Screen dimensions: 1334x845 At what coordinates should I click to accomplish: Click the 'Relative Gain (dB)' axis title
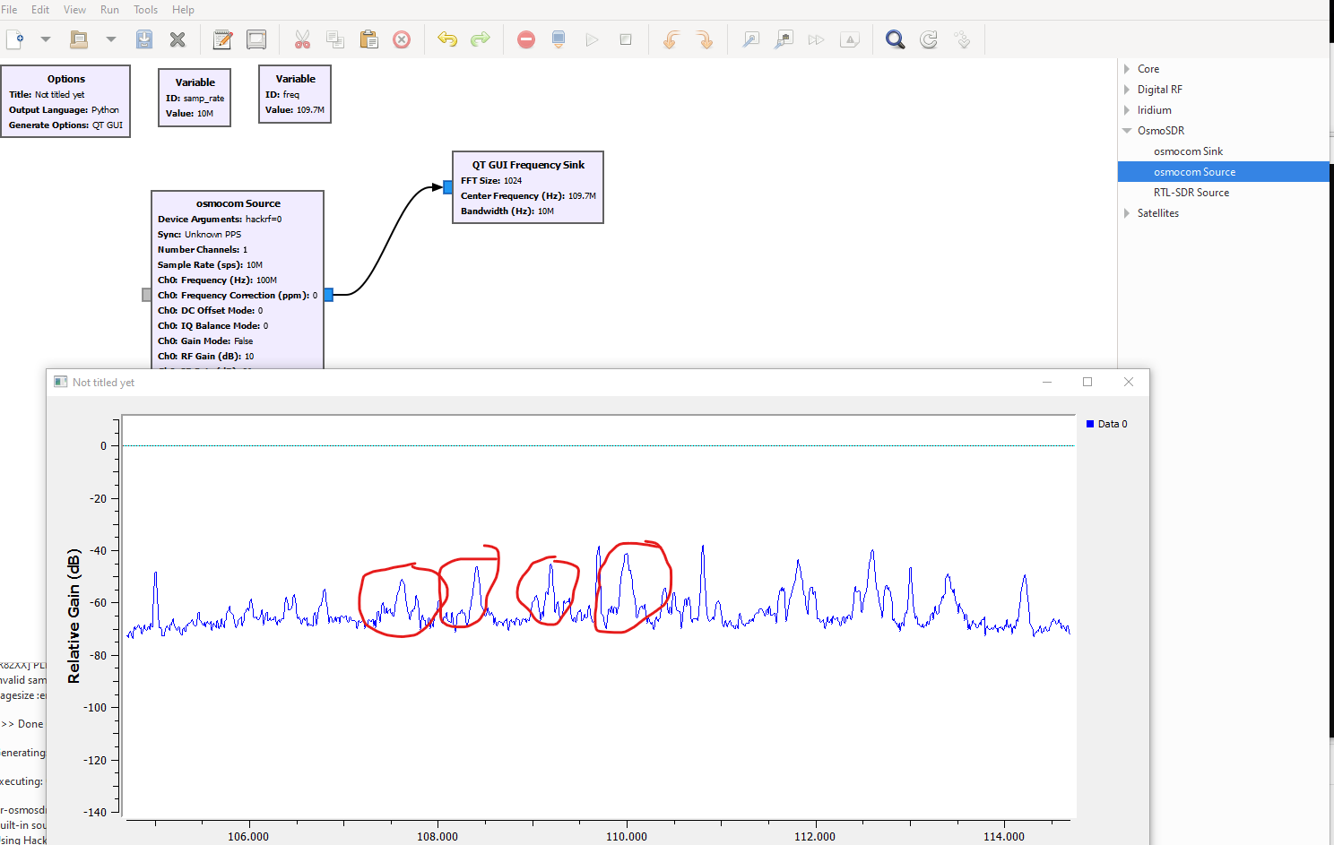click(x=74, y=616)
